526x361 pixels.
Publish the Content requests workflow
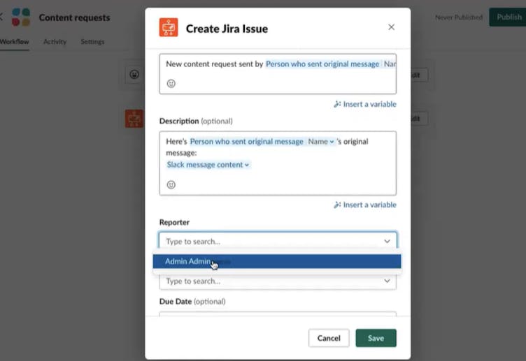tap(508, 17)
